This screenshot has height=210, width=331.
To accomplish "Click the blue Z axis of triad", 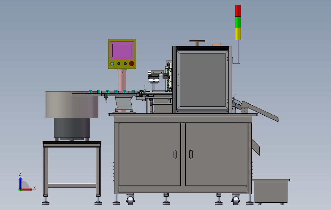I will (x=20, y=183).
